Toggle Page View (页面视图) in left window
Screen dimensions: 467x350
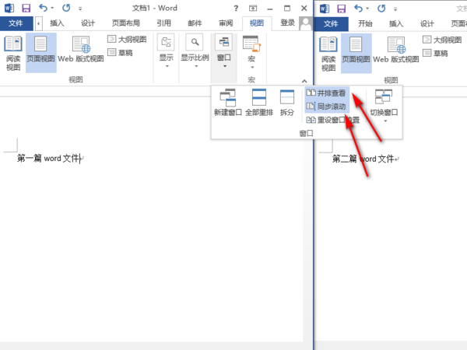click(x=40, y=53)
